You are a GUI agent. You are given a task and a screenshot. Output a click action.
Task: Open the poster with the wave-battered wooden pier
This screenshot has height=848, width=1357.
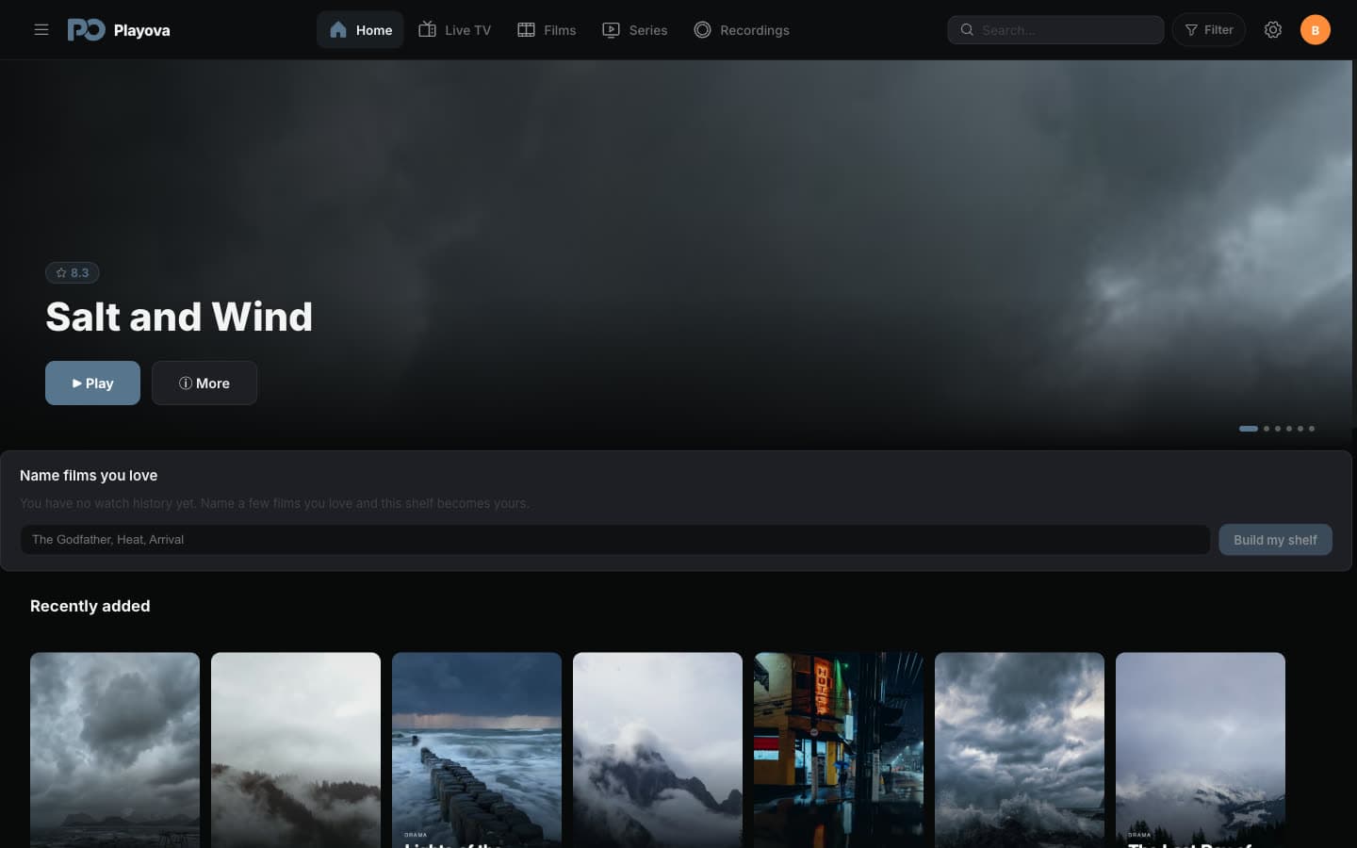point(477,750)
